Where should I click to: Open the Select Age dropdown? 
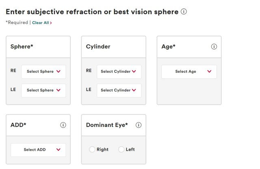189,72
